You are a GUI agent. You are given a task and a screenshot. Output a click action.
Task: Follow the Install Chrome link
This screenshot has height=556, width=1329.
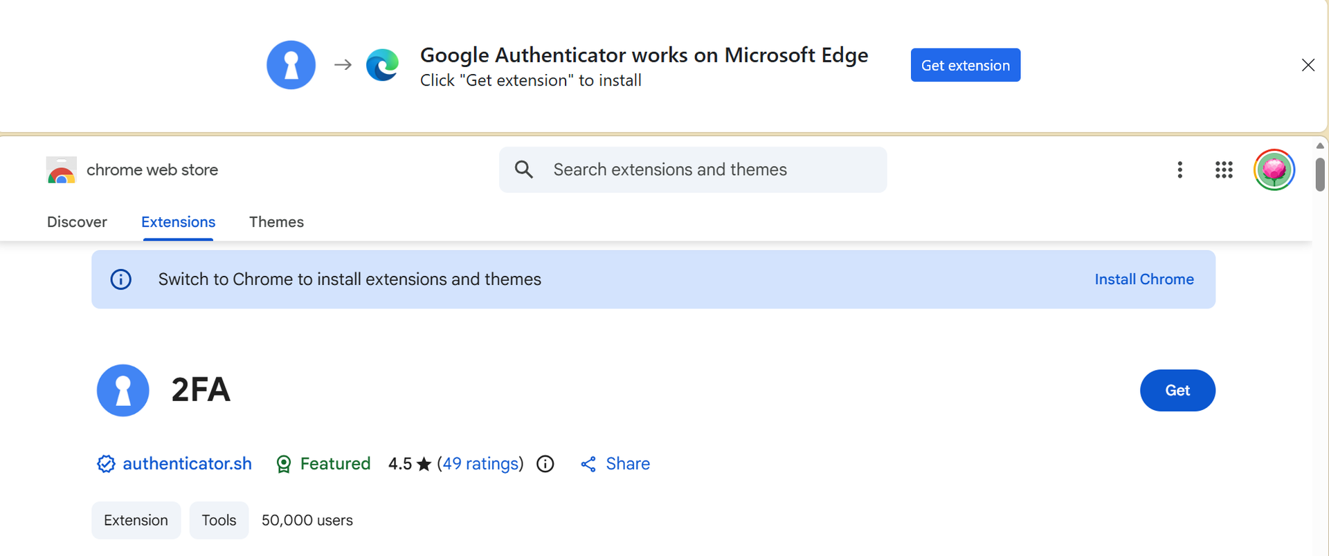pos(1143,279)
